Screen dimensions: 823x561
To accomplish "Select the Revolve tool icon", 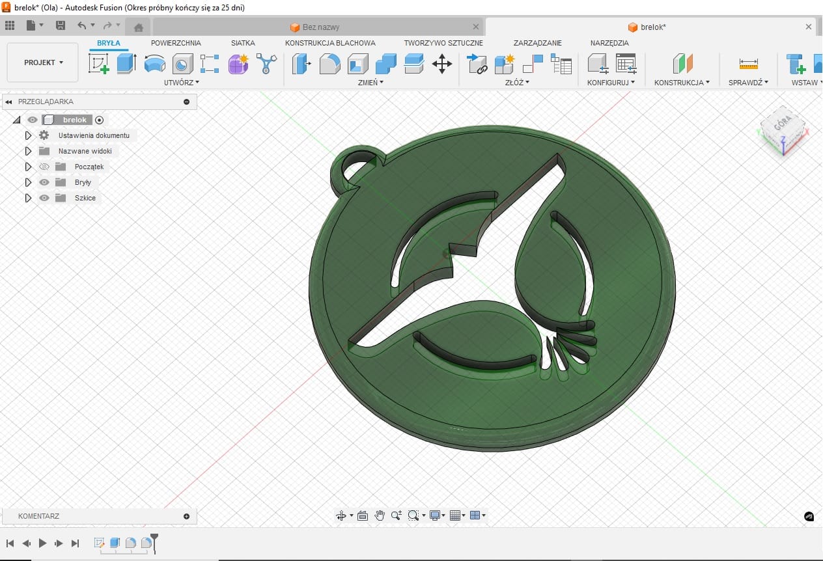I will tap(154, 64).
